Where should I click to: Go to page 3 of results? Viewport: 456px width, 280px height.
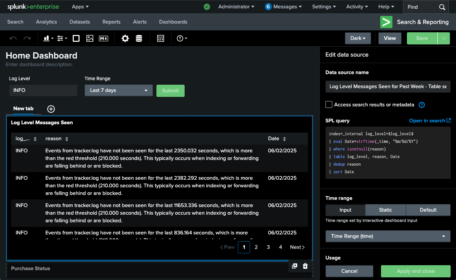pos(268,247)
